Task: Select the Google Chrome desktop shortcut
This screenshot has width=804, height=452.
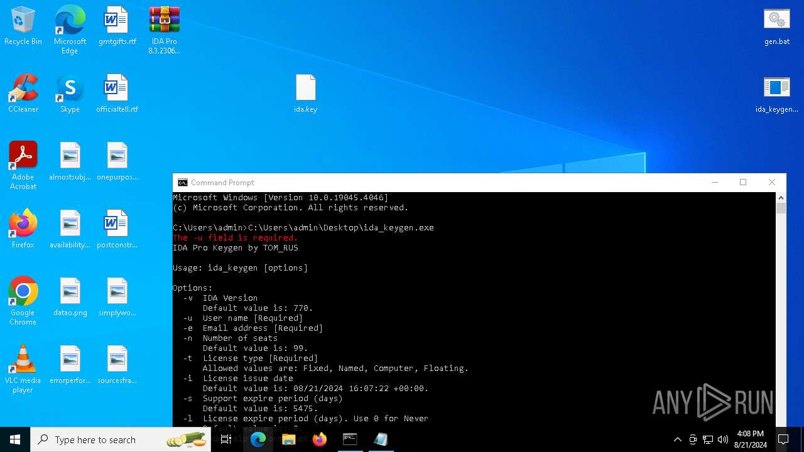Action: point(23,301)
